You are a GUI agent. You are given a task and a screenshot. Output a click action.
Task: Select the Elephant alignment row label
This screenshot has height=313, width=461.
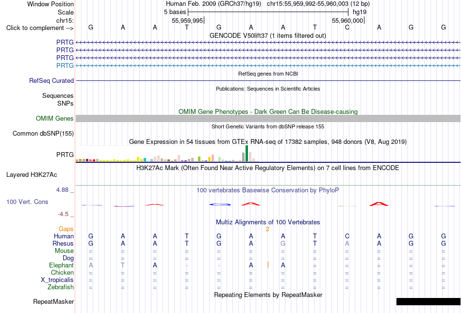(61, 265)
